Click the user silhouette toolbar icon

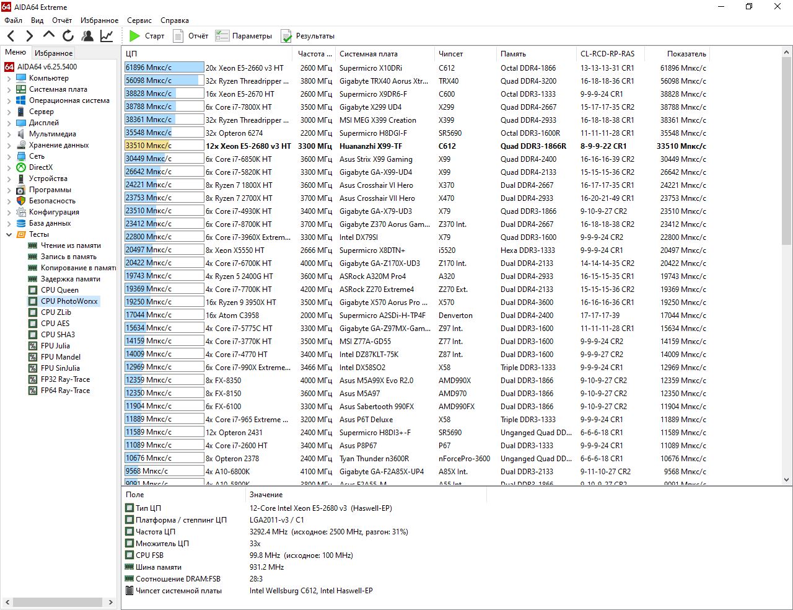pyautogui.click(x=87, y=36)
